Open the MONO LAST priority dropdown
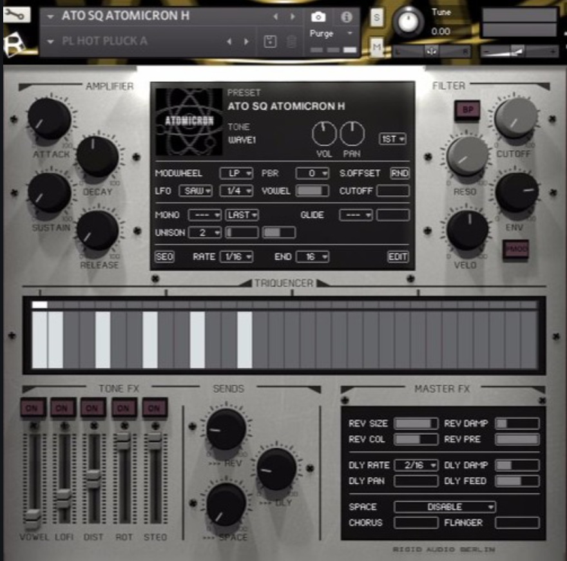The image size is (567, 561). 242,215
